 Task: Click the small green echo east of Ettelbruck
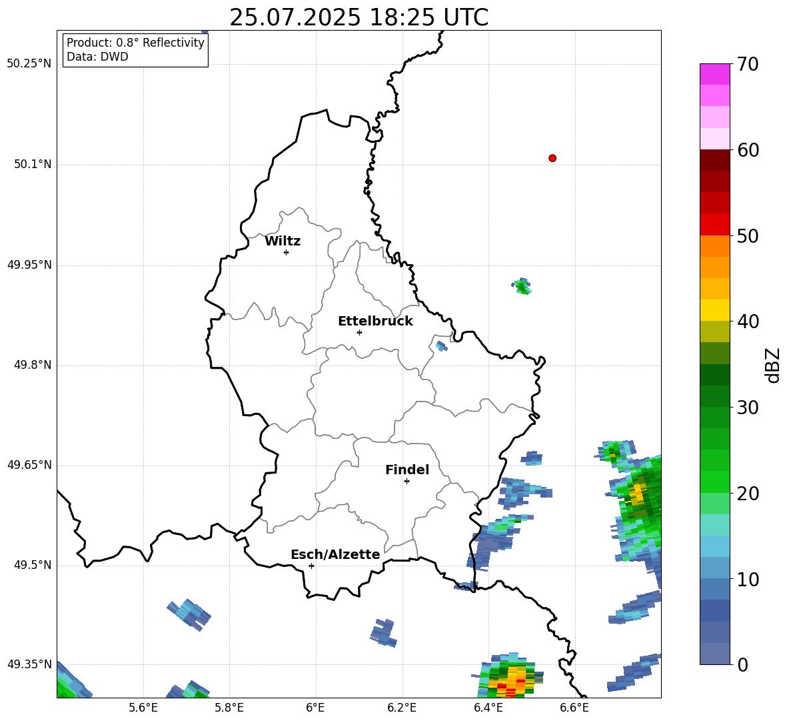pos(522,287)
